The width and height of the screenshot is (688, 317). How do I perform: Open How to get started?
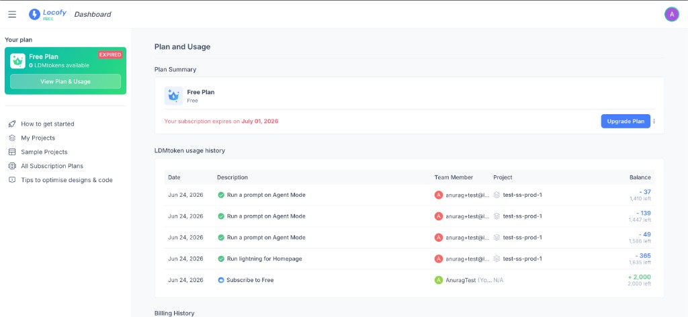pos(48,124)
